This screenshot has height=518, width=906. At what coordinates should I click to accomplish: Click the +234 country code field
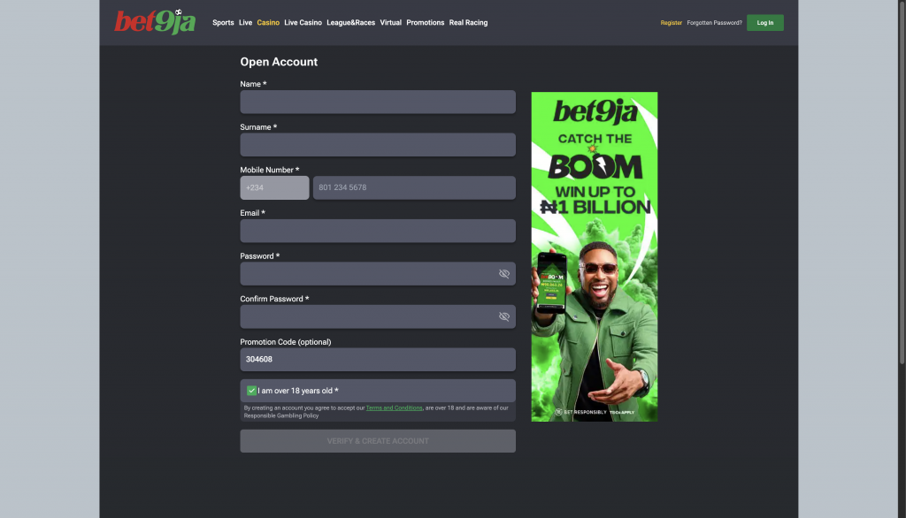(x=274, y=187)
